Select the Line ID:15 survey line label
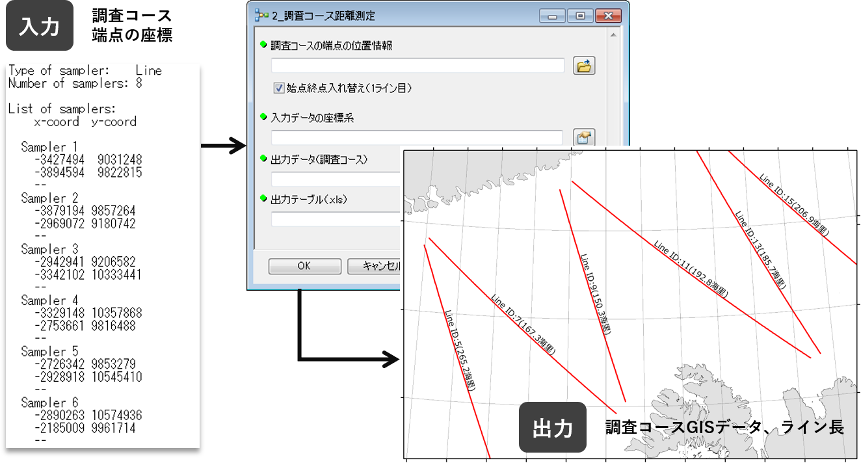Screen dimensions: 861x463 point(793,204)
